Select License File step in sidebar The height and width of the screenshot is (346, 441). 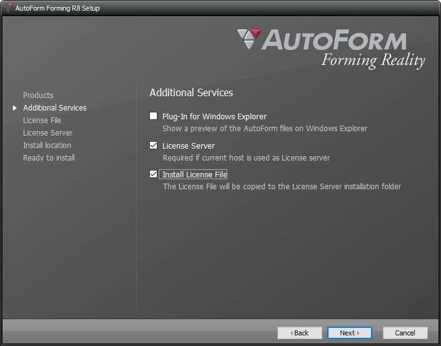(42, 120)
